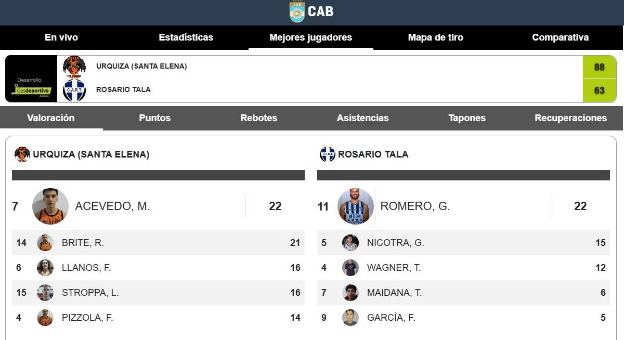624x340 pixels.
Task: Select the Puntos category tab
Action: (x=154, y=118)
